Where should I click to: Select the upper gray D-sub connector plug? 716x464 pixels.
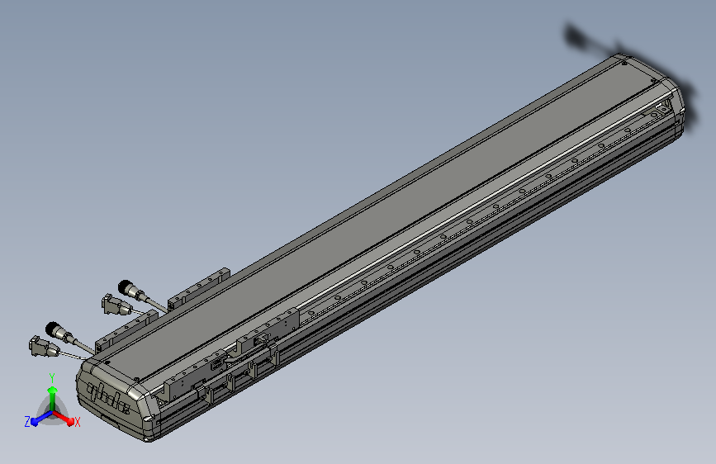pos(115,304)
